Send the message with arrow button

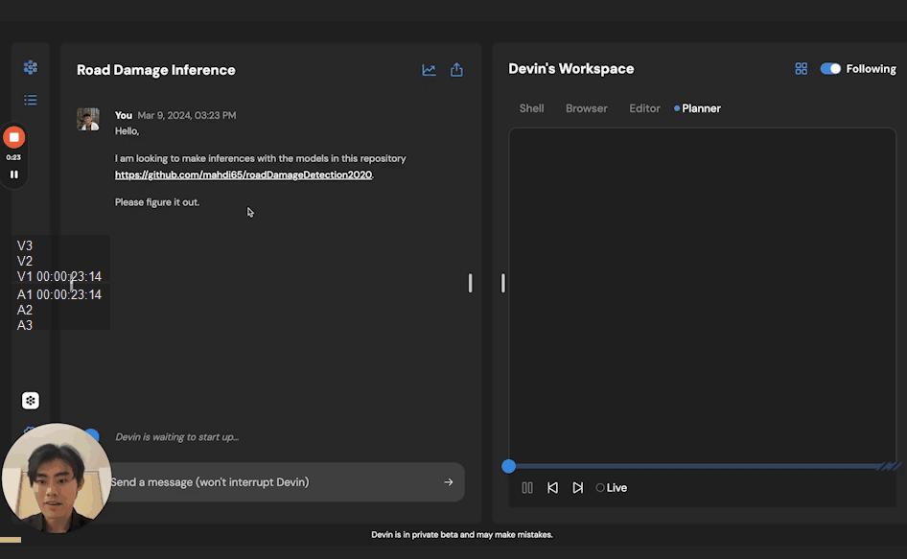point(448,482)
